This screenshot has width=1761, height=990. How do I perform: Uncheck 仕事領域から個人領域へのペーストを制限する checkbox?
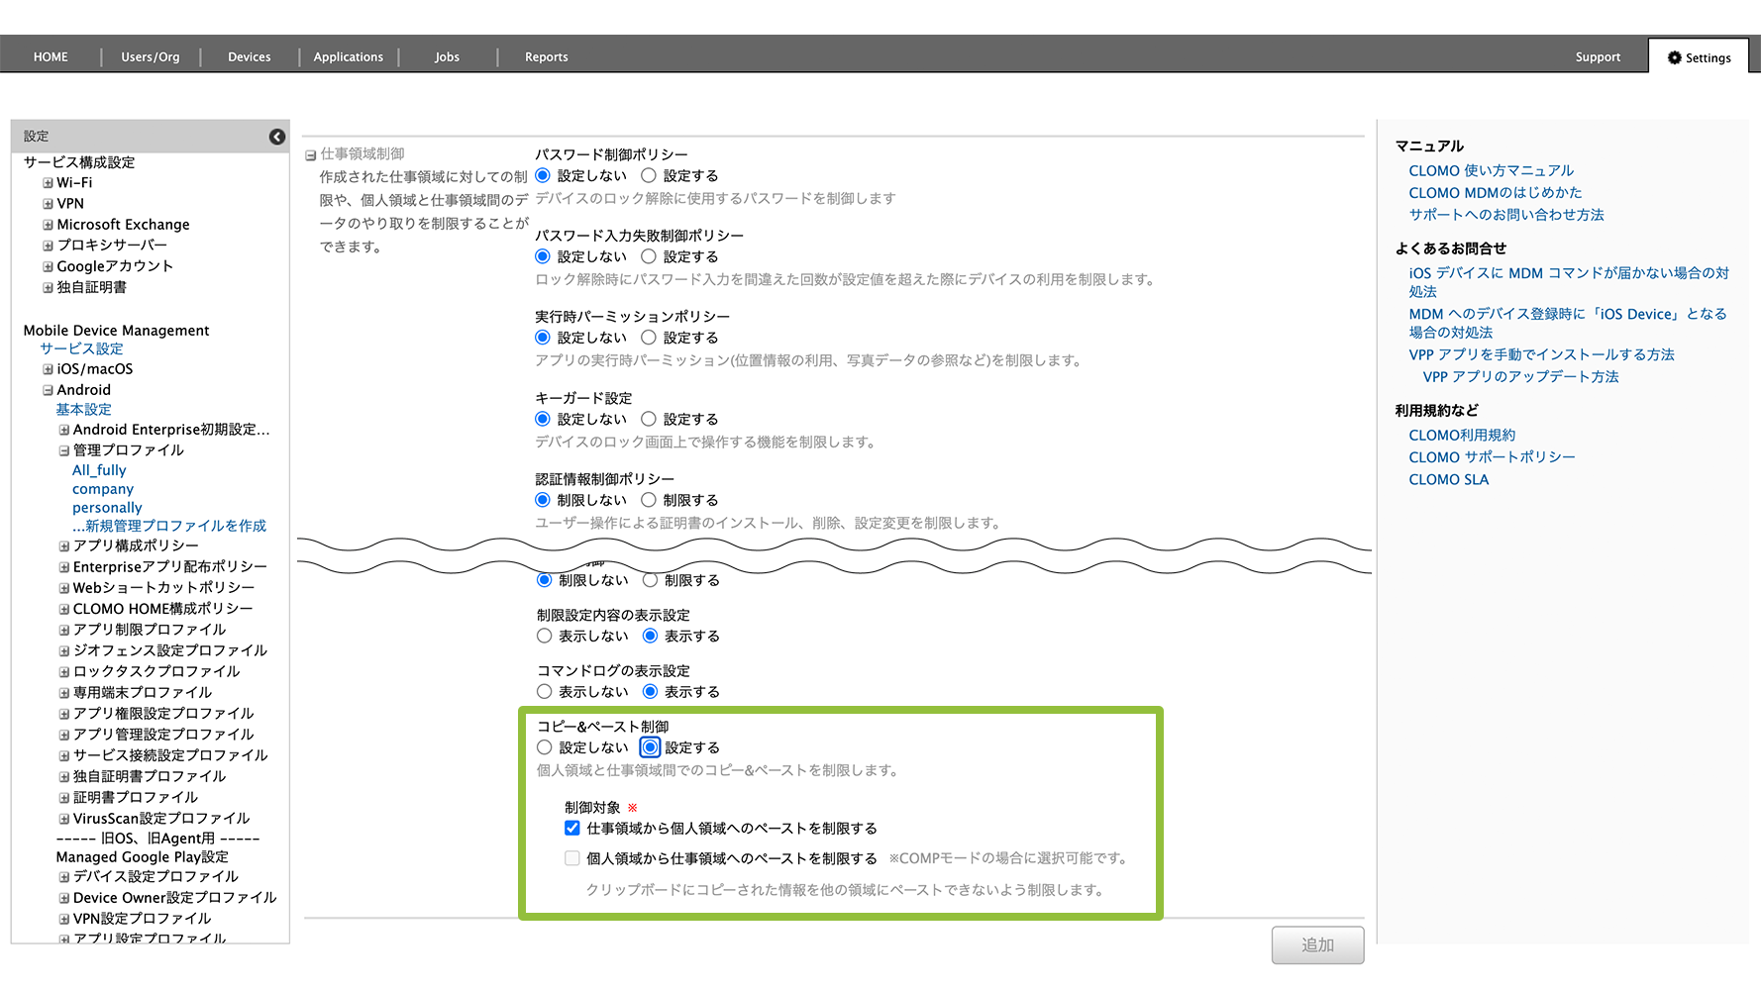tap(572, 828)
